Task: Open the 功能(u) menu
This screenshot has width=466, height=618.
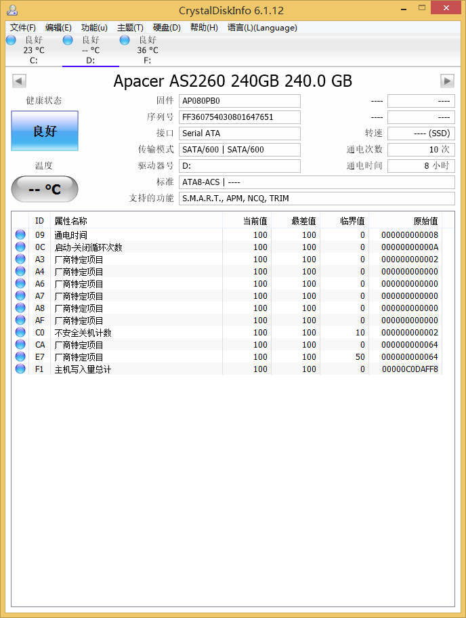Action: pyautogui.click(x=94, y=28)
